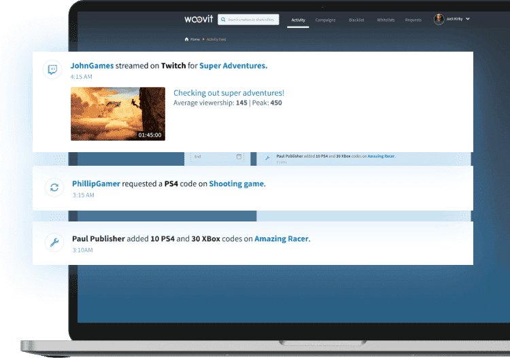510x358 pixels.
Task: Open the Shooting game link
Action: [237, 184]
